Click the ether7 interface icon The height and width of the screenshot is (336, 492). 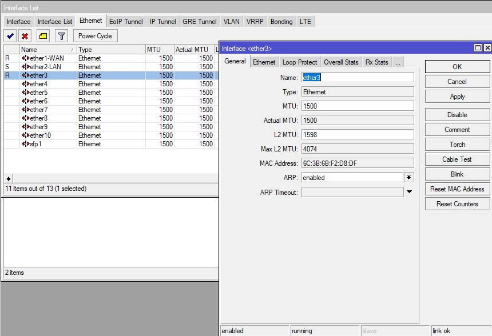click(25, 110)
